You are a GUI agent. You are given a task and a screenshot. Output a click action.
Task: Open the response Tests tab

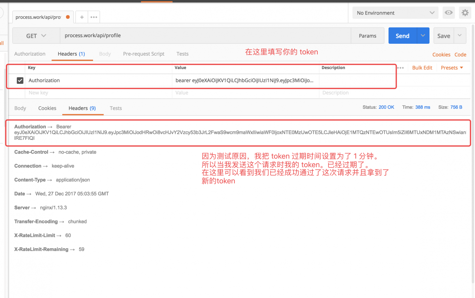pos(116,108)
